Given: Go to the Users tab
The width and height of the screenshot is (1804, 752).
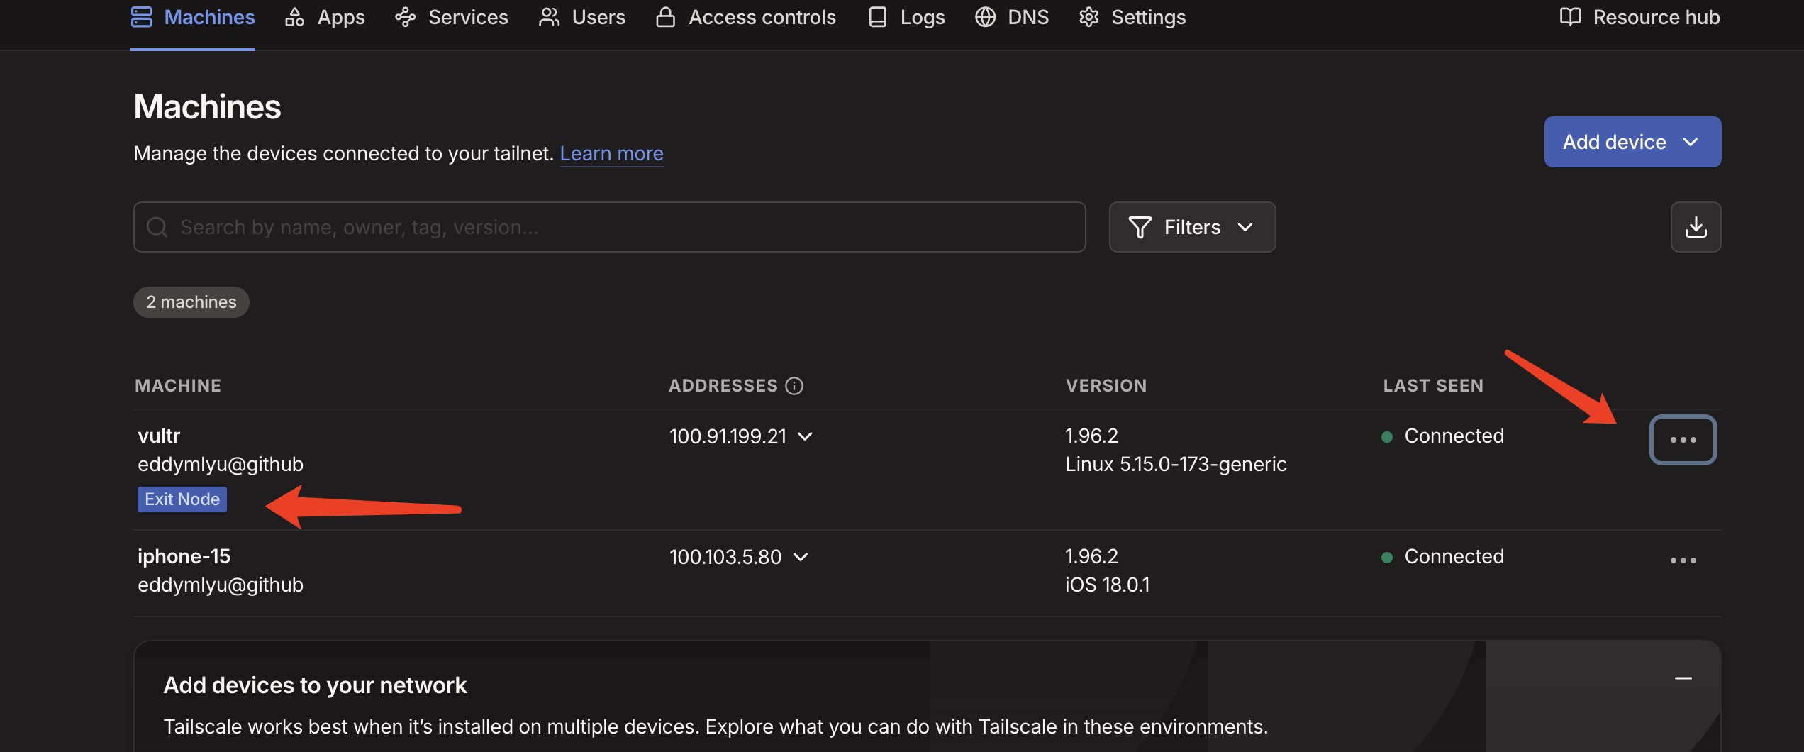Looking at the screenshot, I should (x=582, y=17).
